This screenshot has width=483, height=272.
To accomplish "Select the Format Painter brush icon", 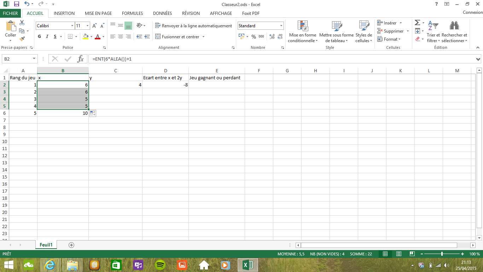I will 22,39.
